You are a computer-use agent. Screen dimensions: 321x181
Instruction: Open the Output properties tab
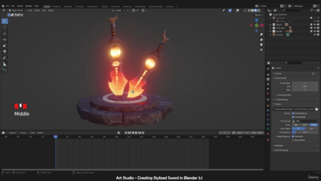coord(268,79)
